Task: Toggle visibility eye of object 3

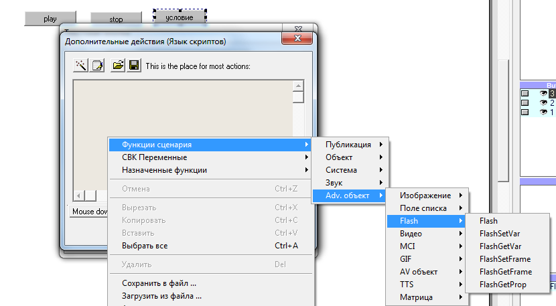Action: point(543,93)
